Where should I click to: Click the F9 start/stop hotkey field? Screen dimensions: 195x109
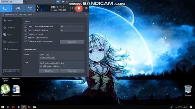click(x=72, y=26)
